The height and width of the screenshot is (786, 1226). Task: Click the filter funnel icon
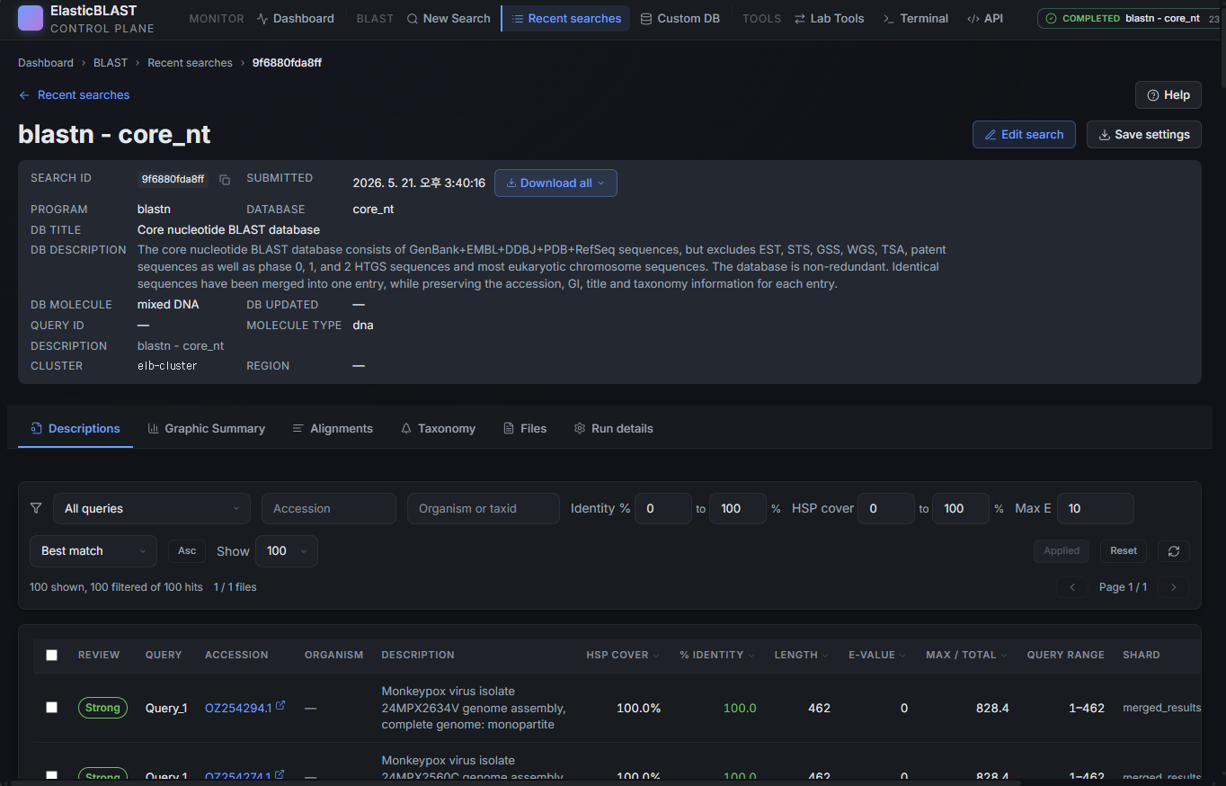click(36, 508)
